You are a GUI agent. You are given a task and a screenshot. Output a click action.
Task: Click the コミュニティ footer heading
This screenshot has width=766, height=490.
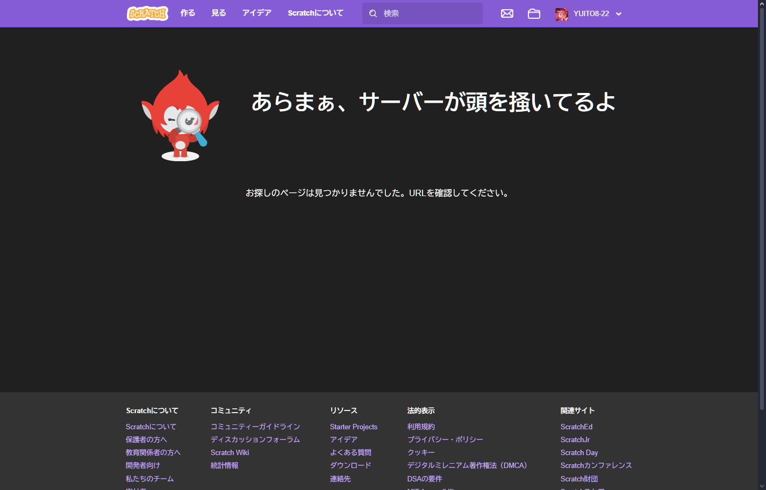coord(231,410)
